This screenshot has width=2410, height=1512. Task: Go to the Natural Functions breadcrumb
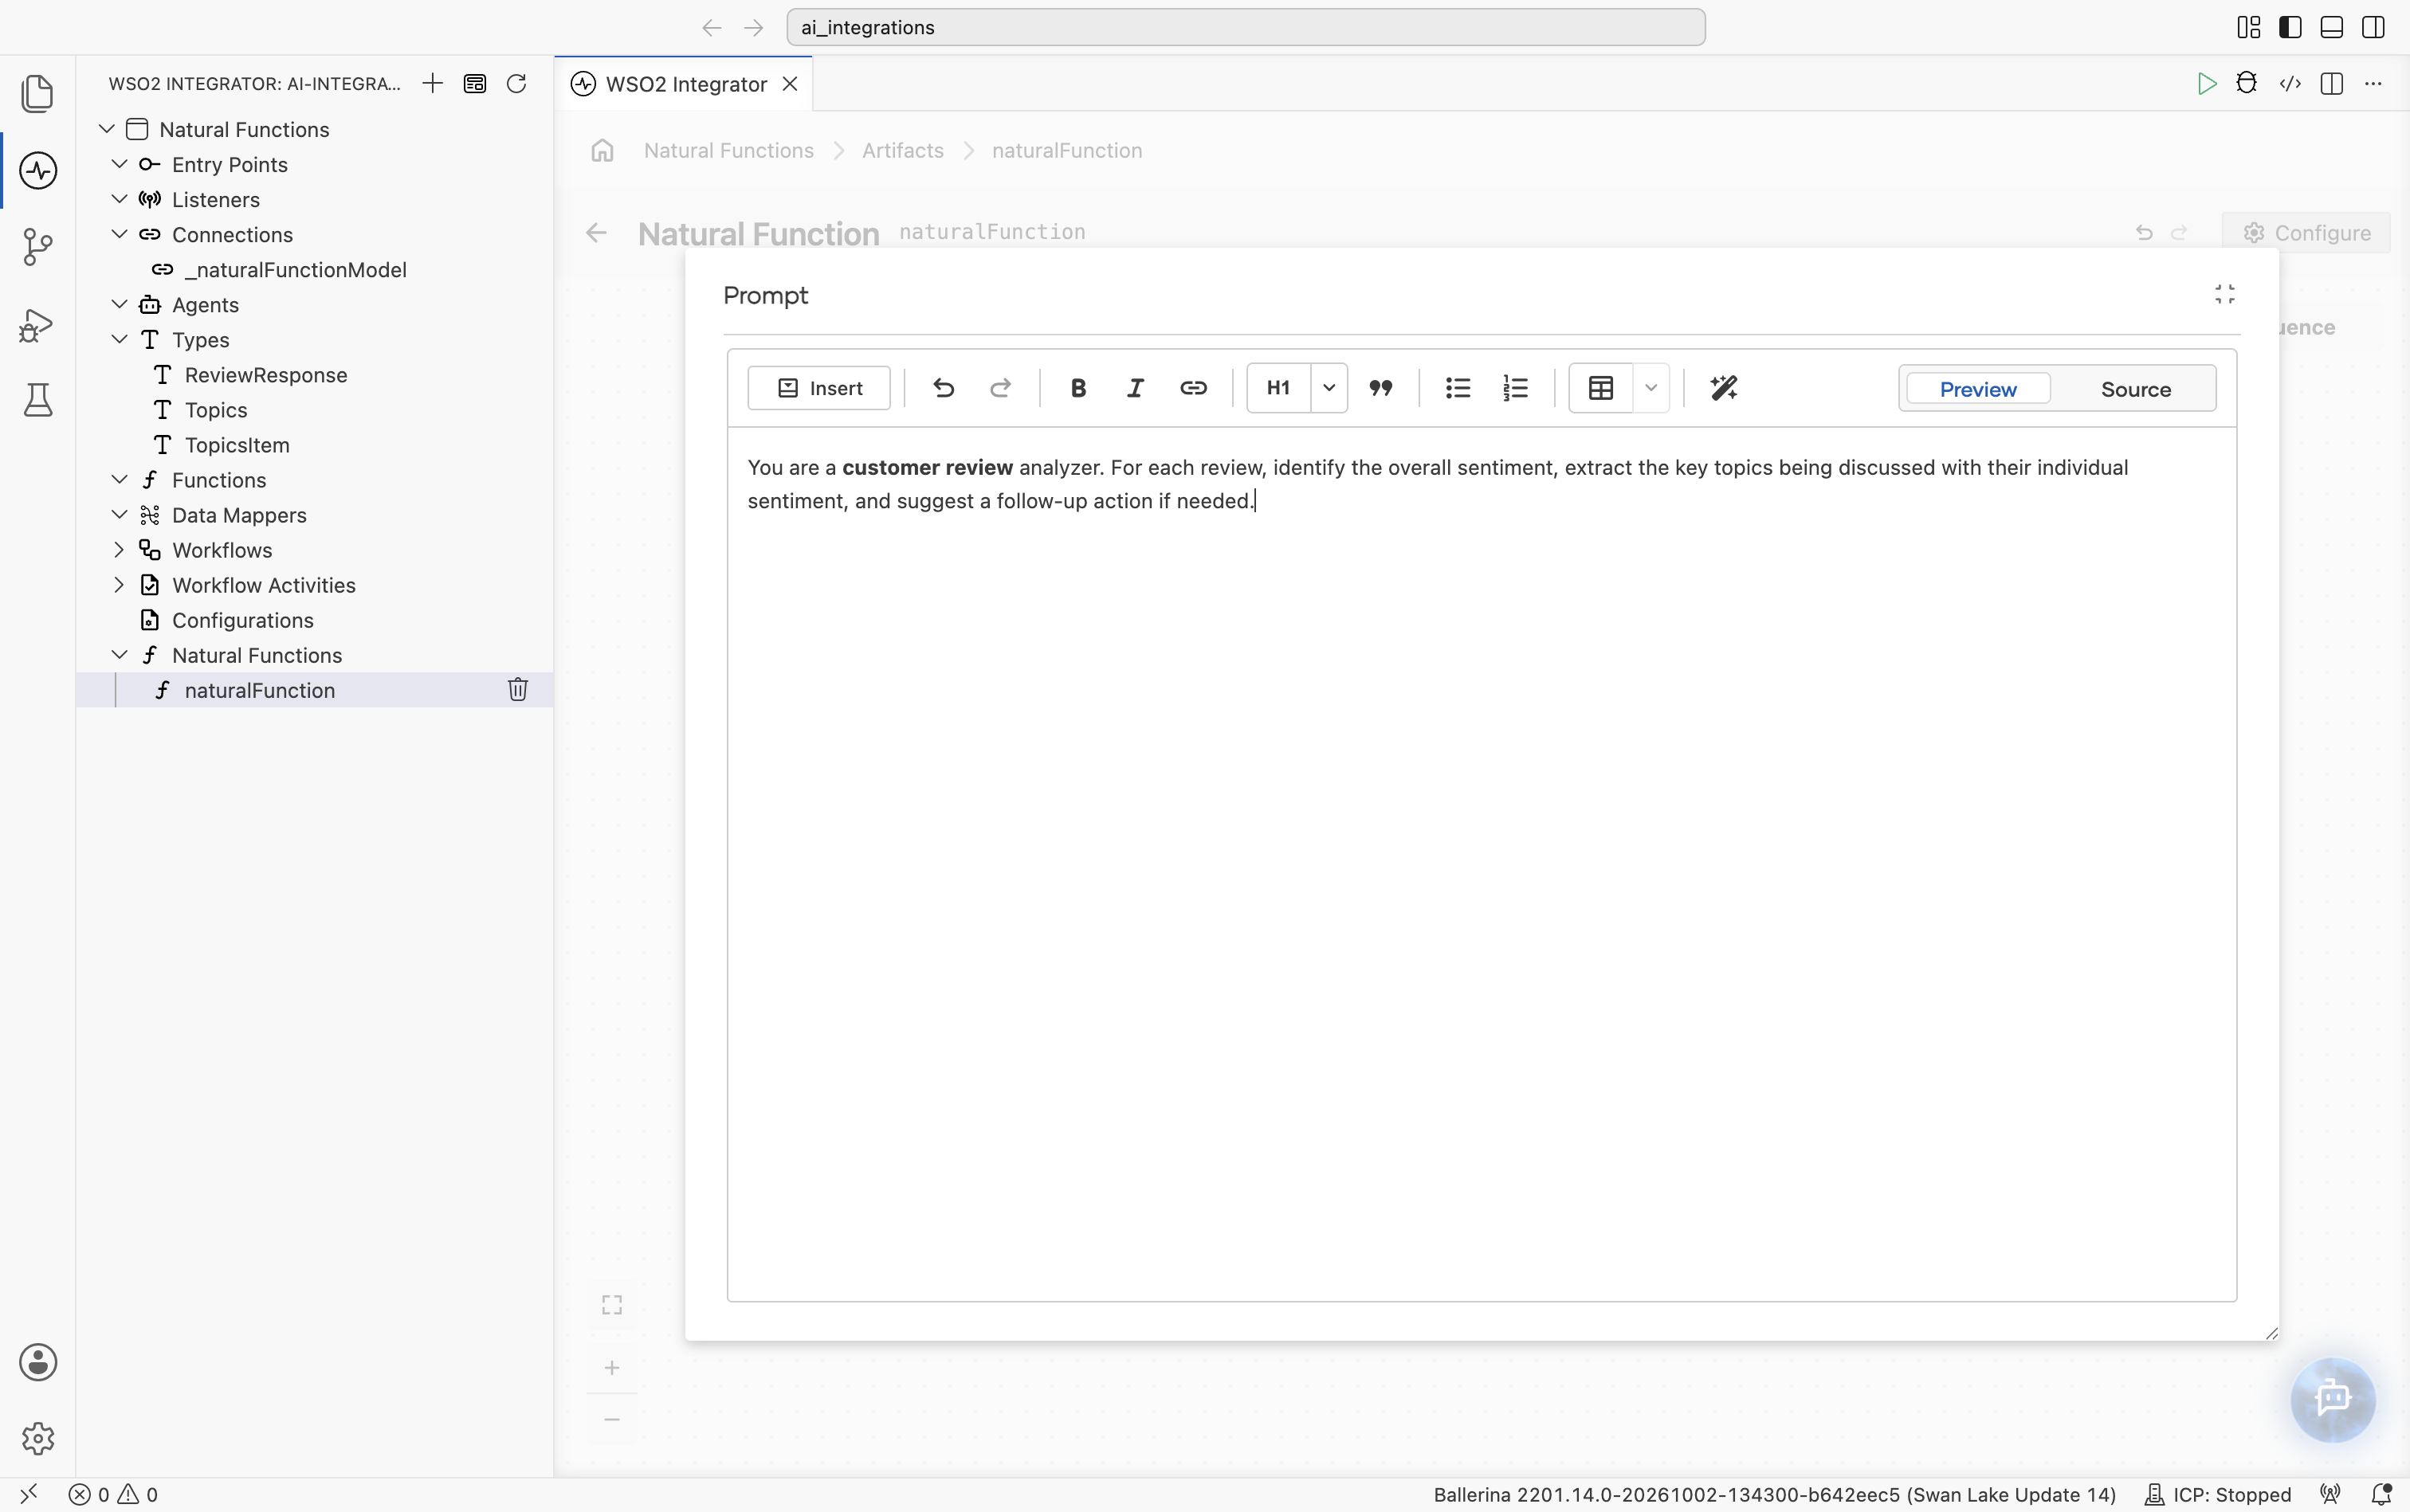point(728,151)
